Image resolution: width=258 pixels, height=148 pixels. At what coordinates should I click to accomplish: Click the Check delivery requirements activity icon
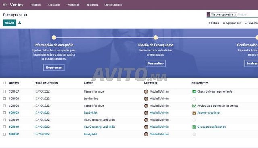(x=194, y=92)
